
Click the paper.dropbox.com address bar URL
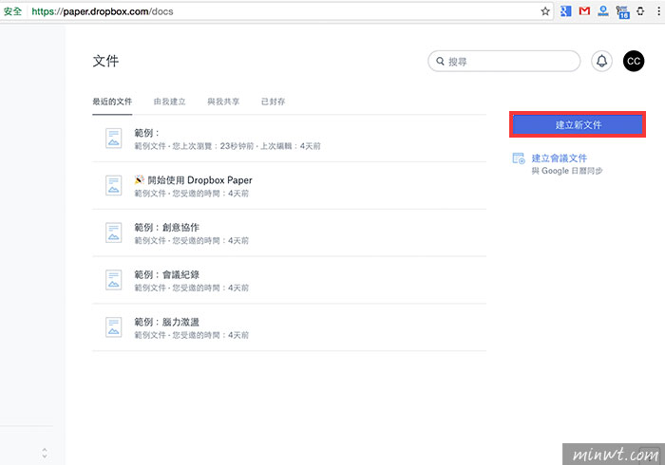tap(103, 11)
